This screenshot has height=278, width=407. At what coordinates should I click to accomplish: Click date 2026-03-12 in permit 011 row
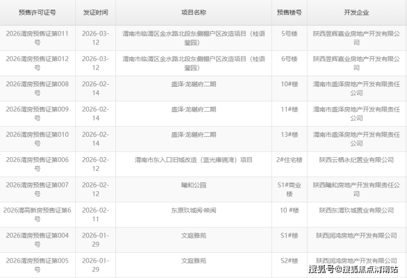(x=96, y=38)
